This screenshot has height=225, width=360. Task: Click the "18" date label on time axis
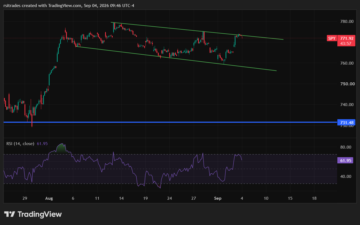click(x=314, y=198)
